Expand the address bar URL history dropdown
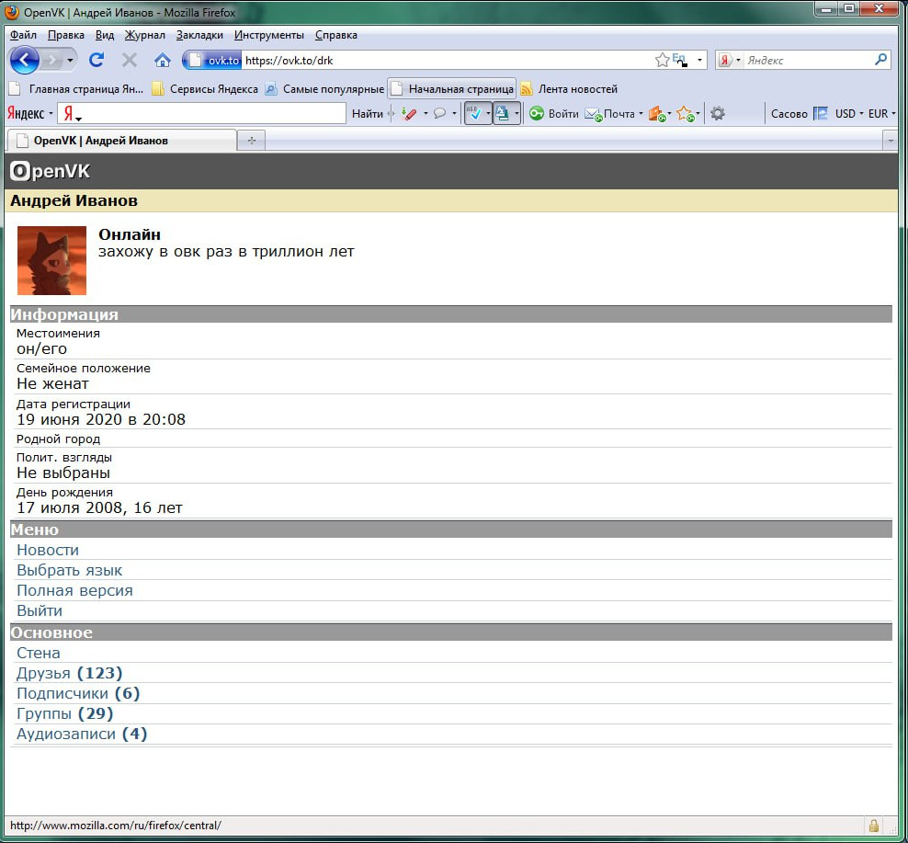 699,61
